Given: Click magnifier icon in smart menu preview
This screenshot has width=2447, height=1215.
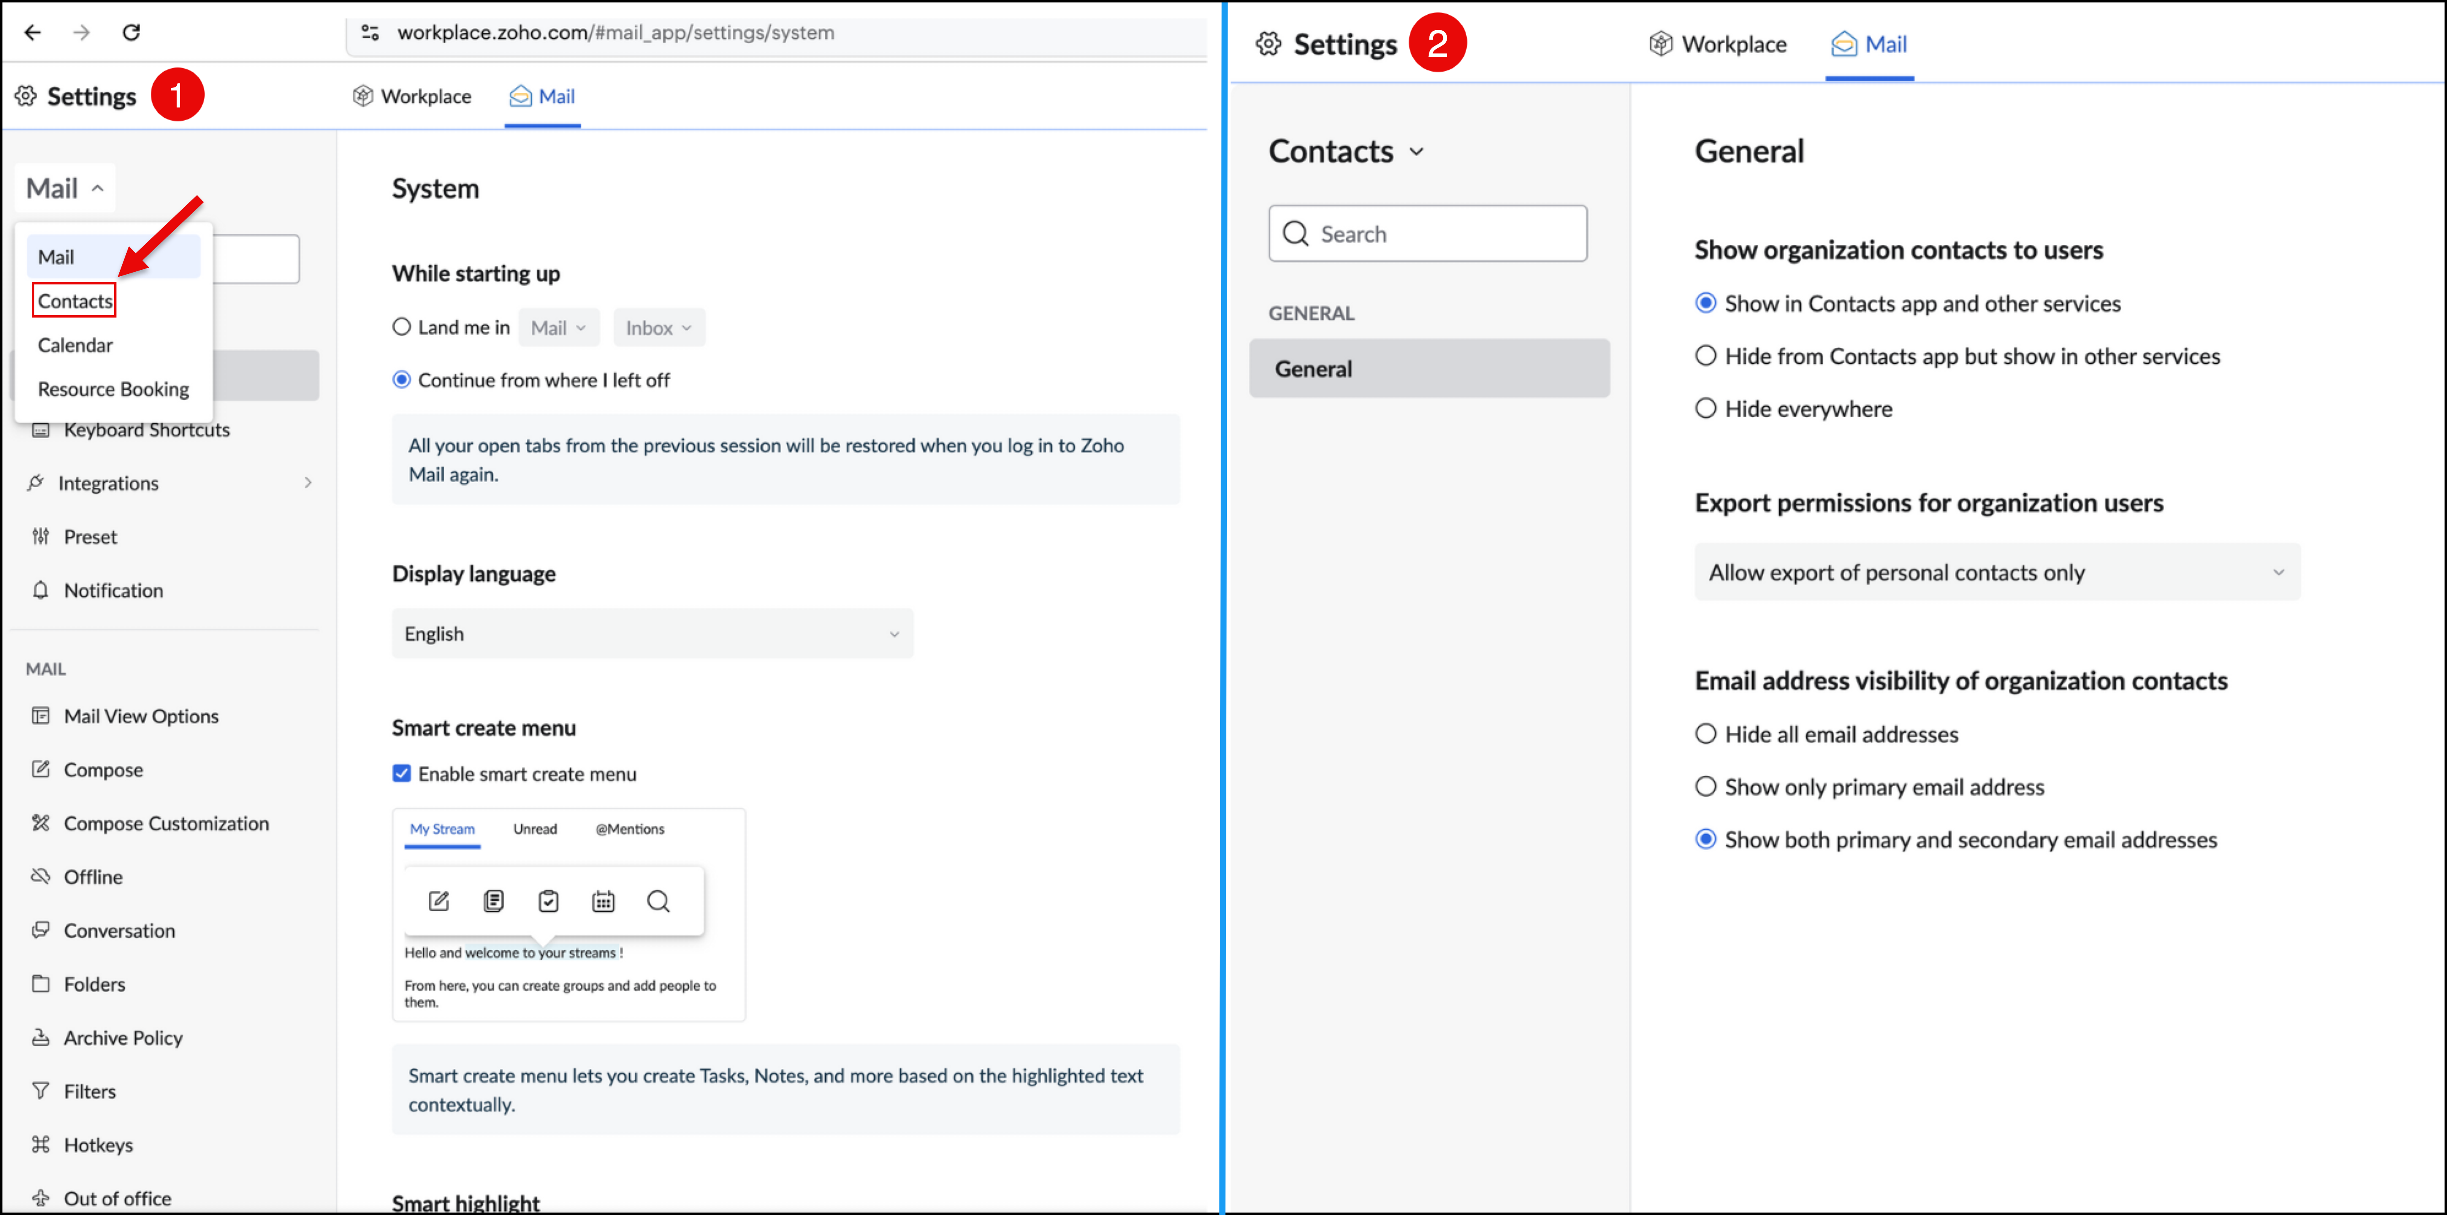Looking at the screenshot, I should [658, 901].
